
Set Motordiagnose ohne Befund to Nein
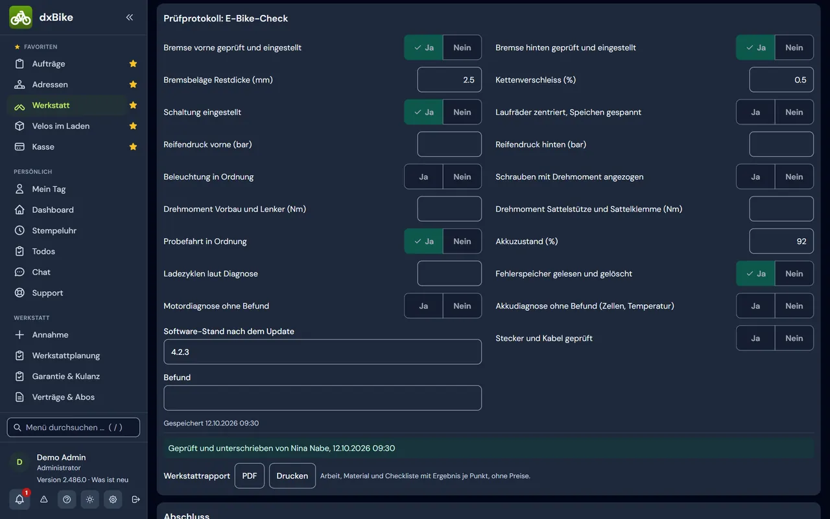(x=462, y=306)
